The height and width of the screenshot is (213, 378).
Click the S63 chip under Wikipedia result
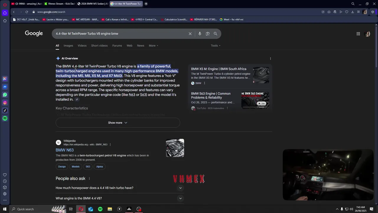click(x=88, y=167)
